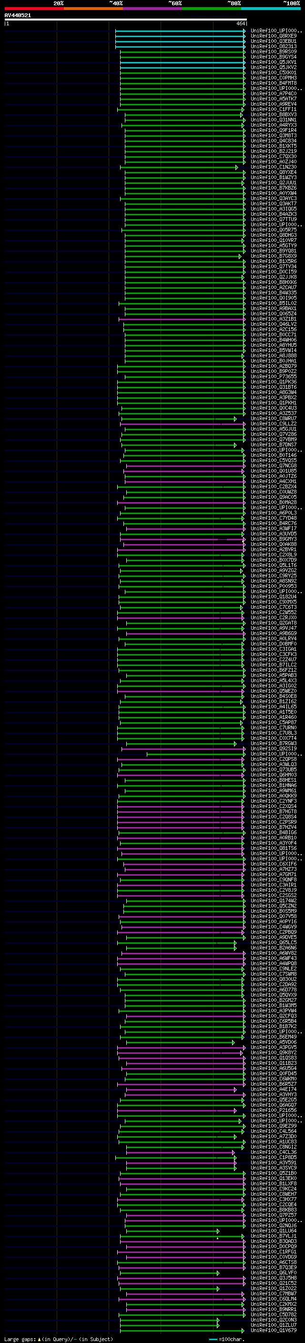Image resolution: width=305 pixels, height=1343 pixels.
Task: Select hit label UniRef100_Q81TS6
Action: tap(273, 848)
